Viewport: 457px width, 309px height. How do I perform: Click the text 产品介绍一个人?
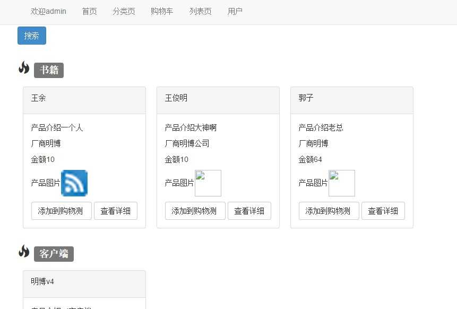click(57, 127)
